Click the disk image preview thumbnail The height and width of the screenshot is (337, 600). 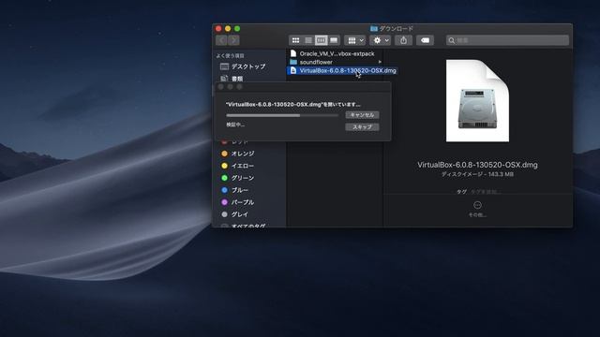(477, 101)
